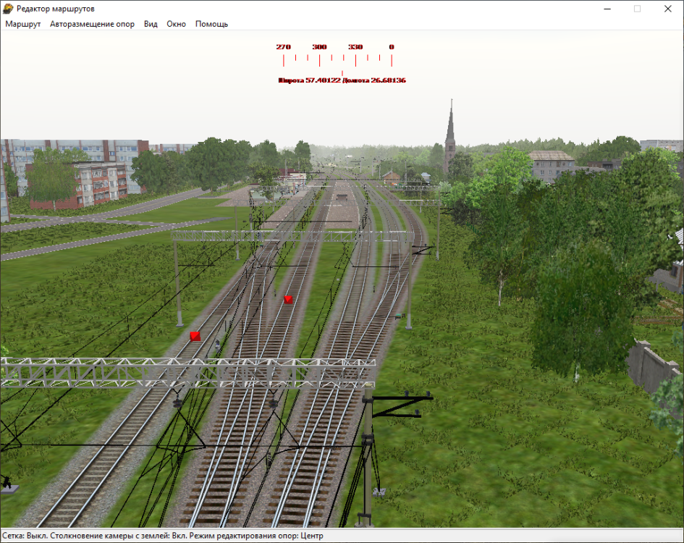The height and width of the screenshot is (543, 684).
Task: Minimize the Редактор маршрутов window
Action: point(604,9)
